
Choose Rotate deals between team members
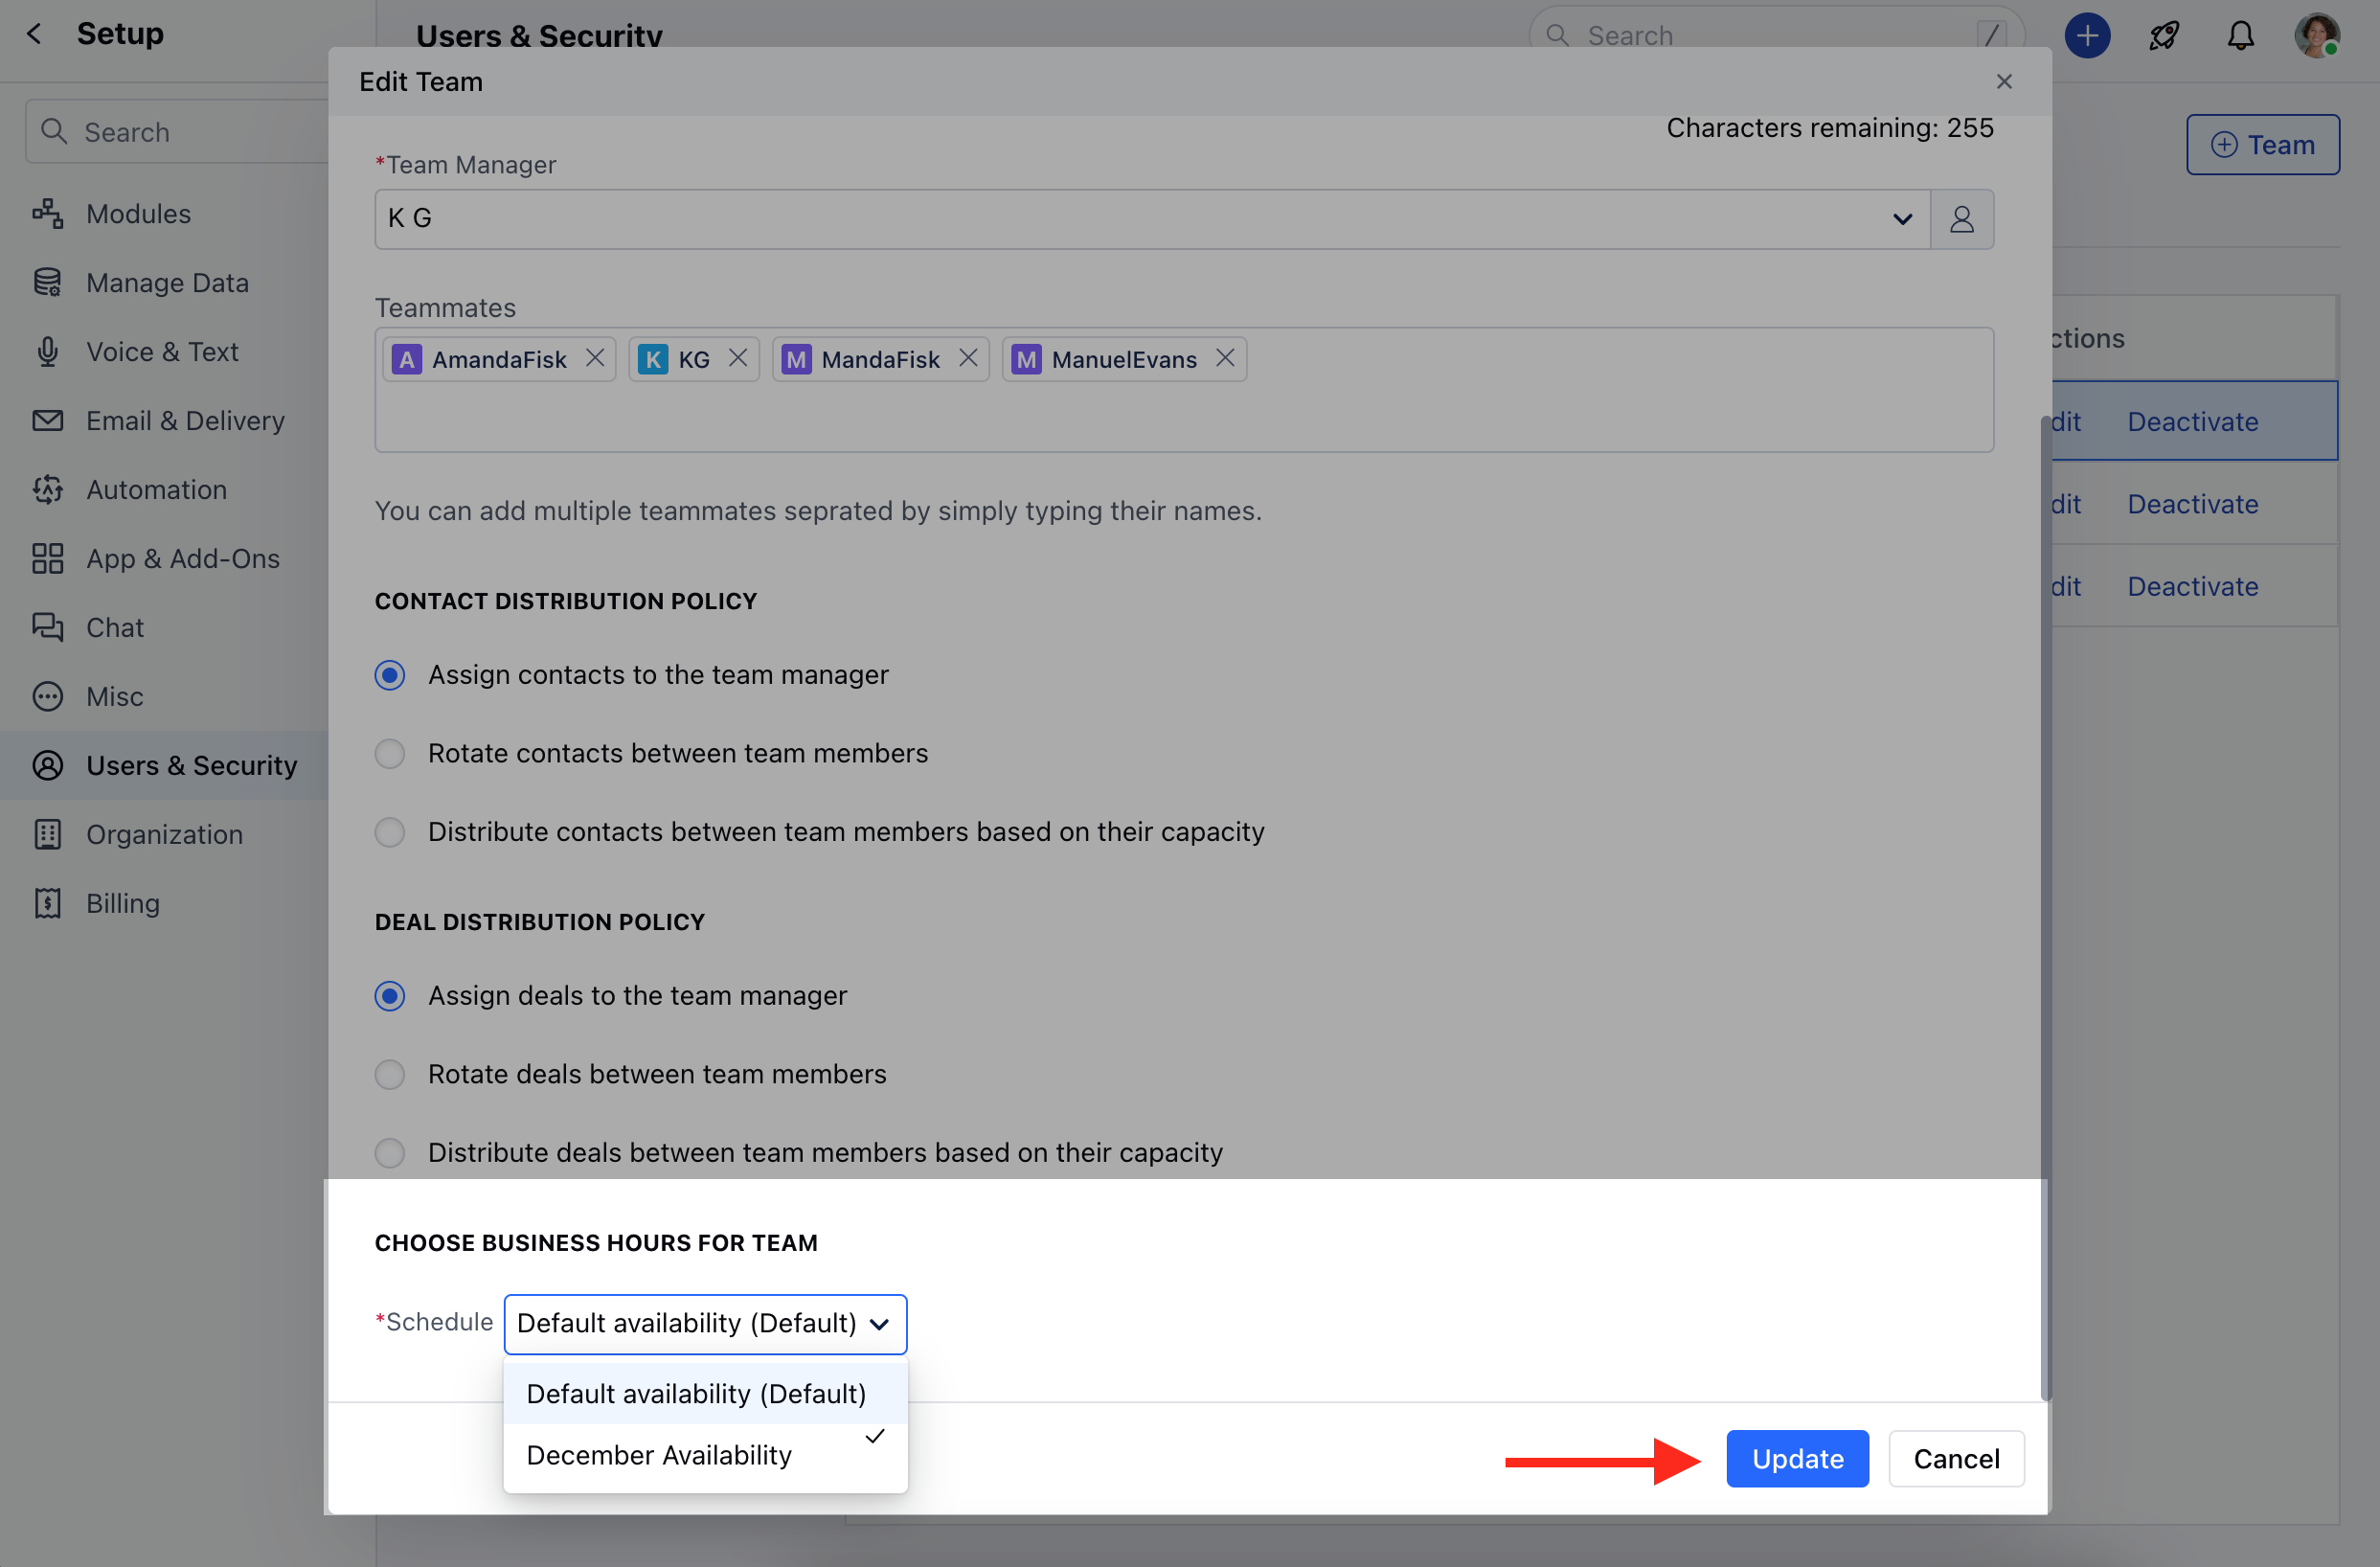[x=389, y=1074]
